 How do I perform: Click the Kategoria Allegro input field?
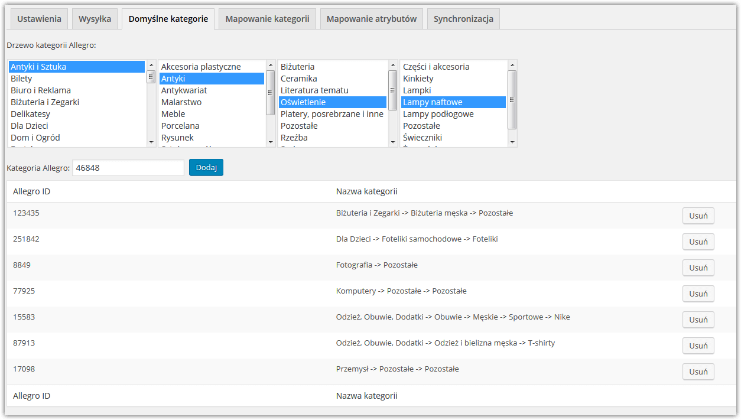128,168
